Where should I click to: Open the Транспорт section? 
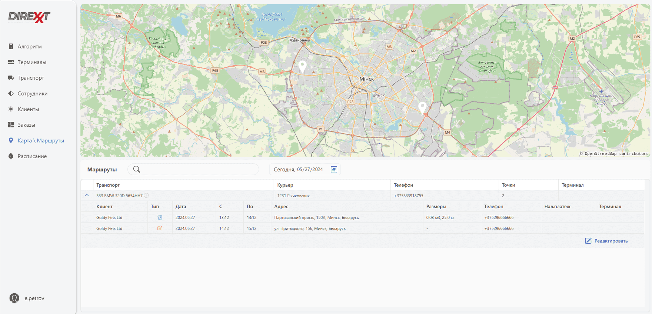[x=31, y=78]
